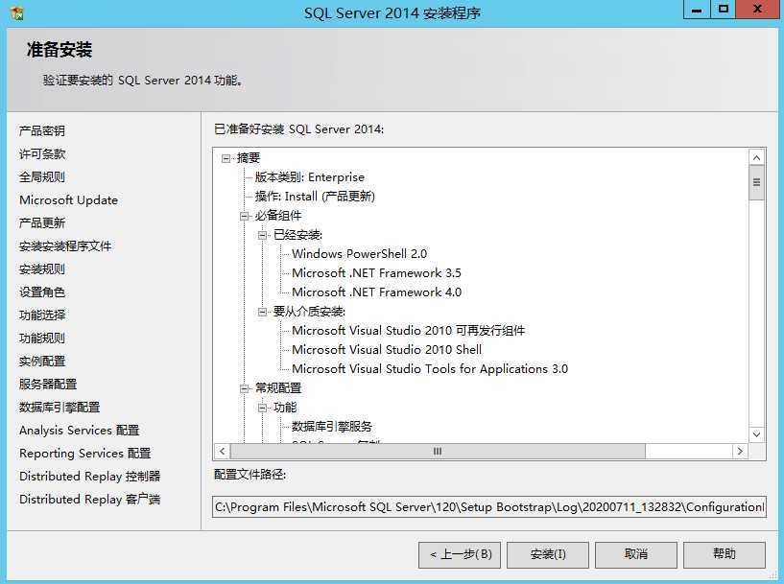Click the 安装(I) install button
Image resolution: width=784 pixels, height=584 pixels.
click(548, 554)
